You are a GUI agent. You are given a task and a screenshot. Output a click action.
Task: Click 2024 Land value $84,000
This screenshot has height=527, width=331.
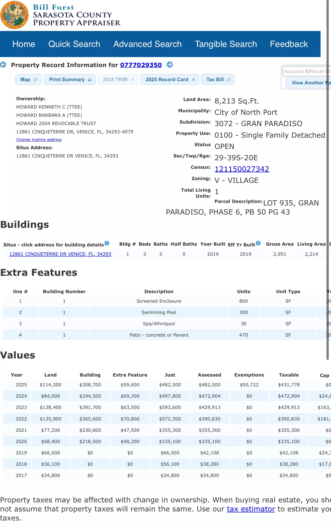(x=51, y=396)
